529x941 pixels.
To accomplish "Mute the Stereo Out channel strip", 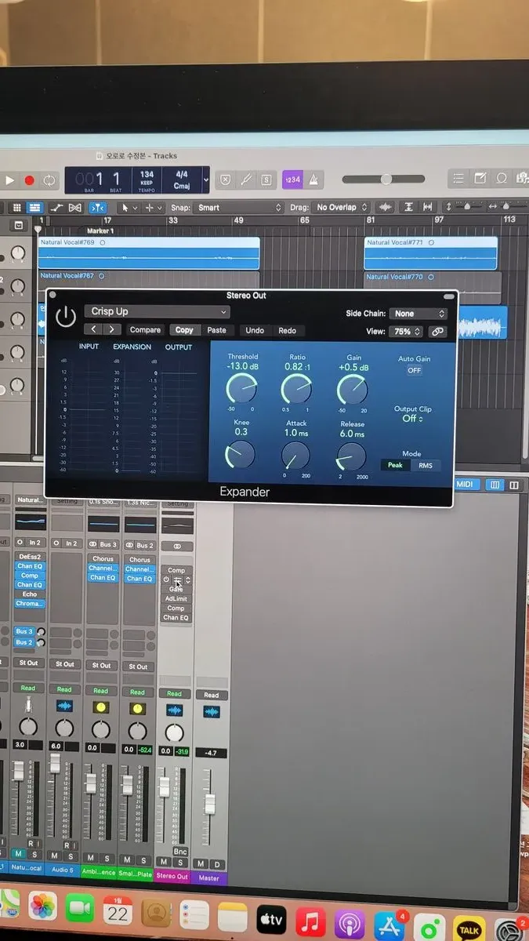I will 165,863.
